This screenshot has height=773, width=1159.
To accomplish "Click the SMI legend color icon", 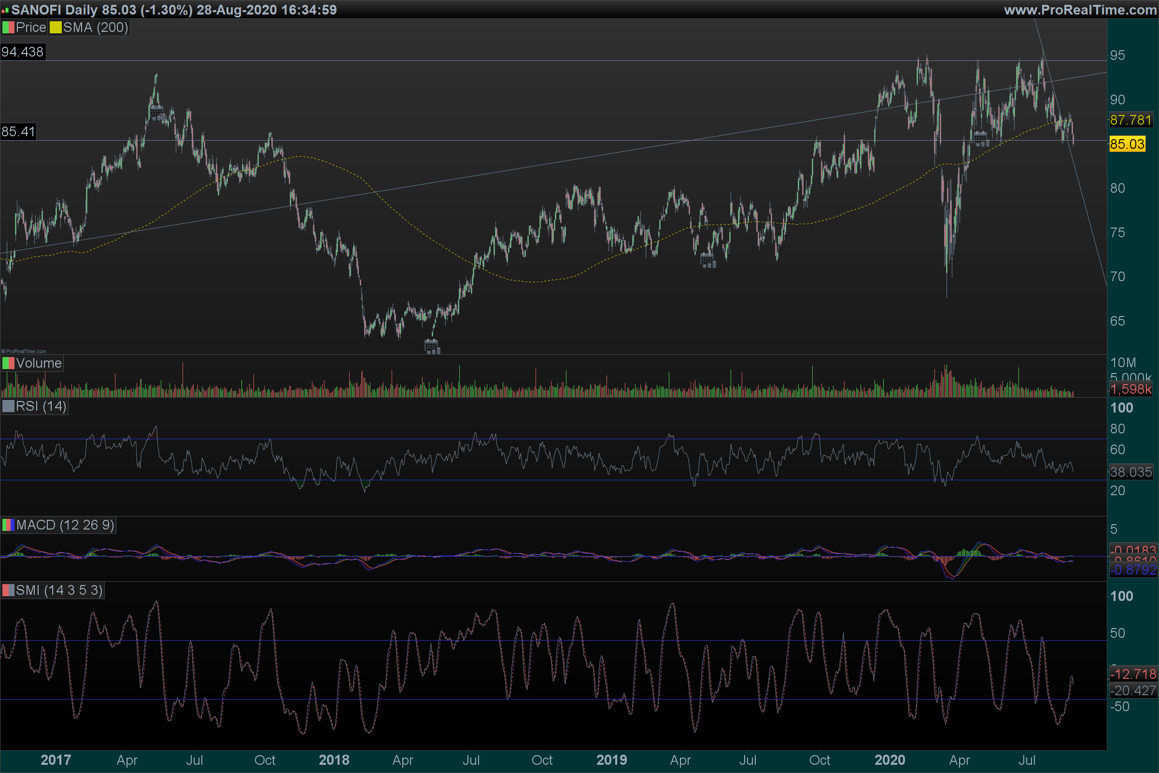I will [x=8, y=590].
